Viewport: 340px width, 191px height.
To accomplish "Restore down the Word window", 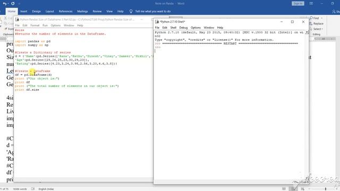I will pyautogui.click(x=333, y=4).
